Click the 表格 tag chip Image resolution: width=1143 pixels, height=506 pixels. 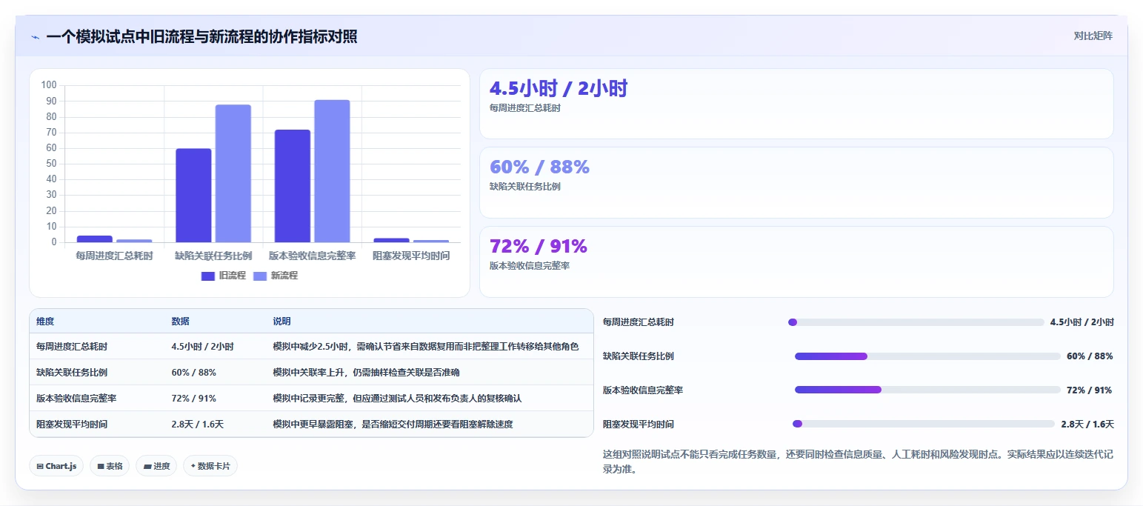110,466
